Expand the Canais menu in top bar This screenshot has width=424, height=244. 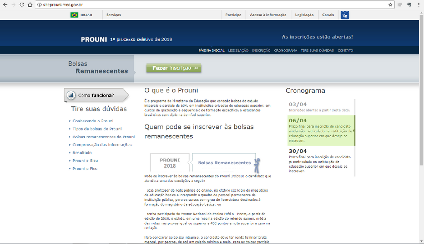[328, 15]
